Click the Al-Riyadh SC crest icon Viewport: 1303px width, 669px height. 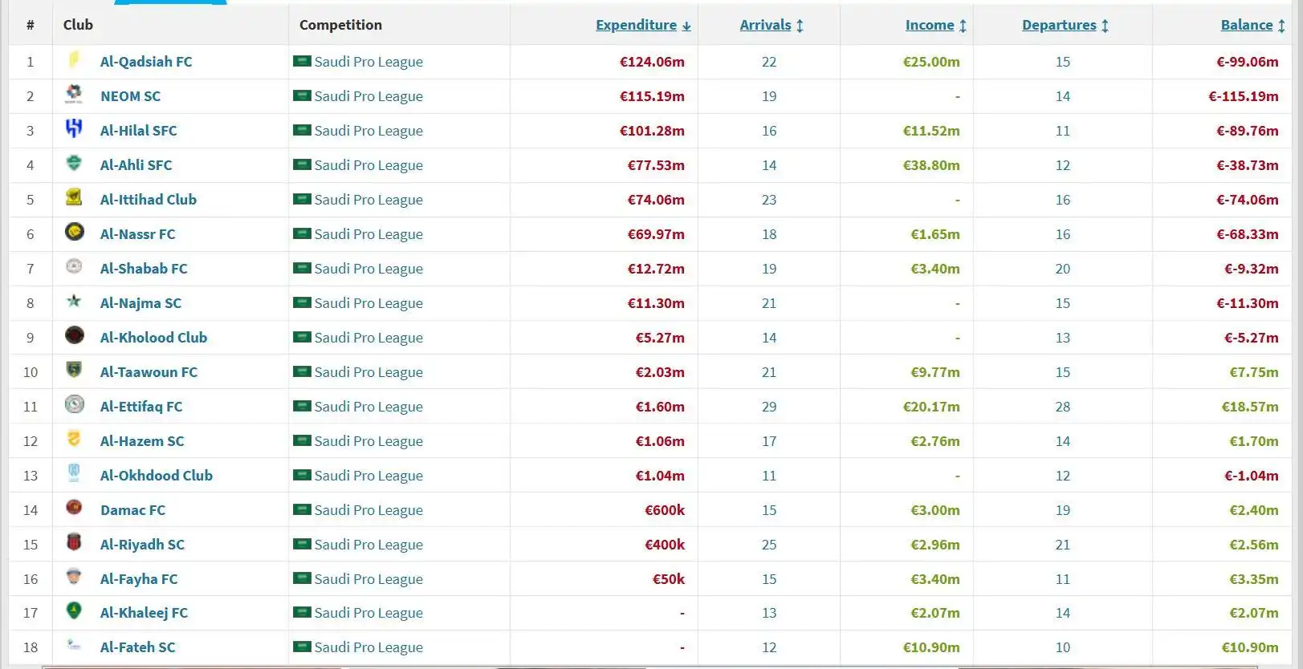coord(74,542)
